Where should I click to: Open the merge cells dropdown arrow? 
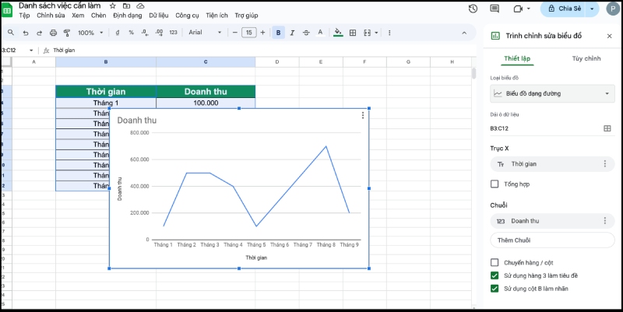(376, 33)
